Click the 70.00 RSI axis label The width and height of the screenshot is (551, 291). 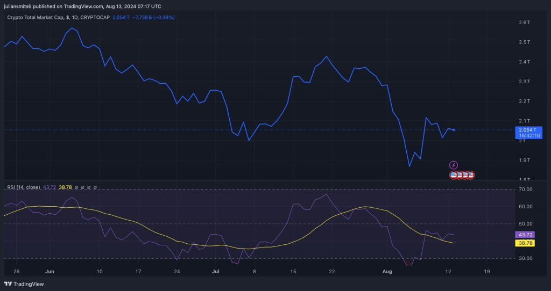click(x=525, y=190)
